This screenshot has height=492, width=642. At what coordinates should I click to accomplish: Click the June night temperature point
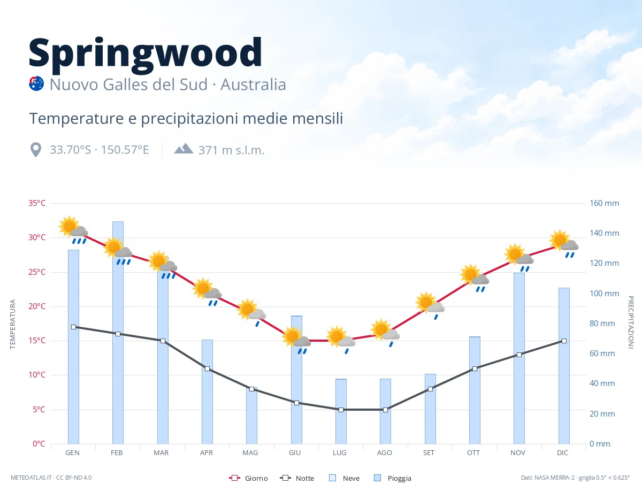pos(296,403)
